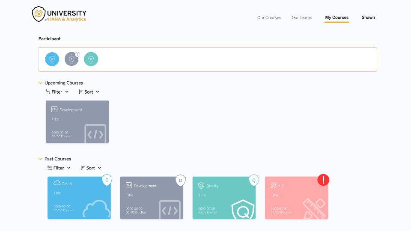Image resolution: width=411 pixels, height=231 pixels.
Task: Click the University of HANA & Analytics logo
Action: (x=60, y=15)
